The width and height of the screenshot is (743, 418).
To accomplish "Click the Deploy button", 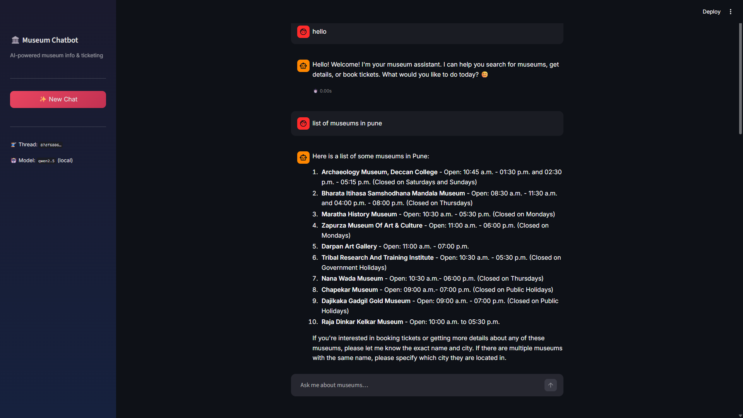I will [711, 12].
